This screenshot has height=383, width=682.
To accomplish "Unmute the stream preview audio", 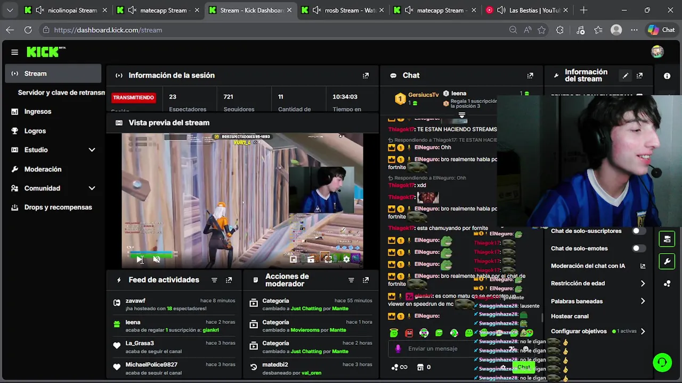I will click(x=157, y=259).
